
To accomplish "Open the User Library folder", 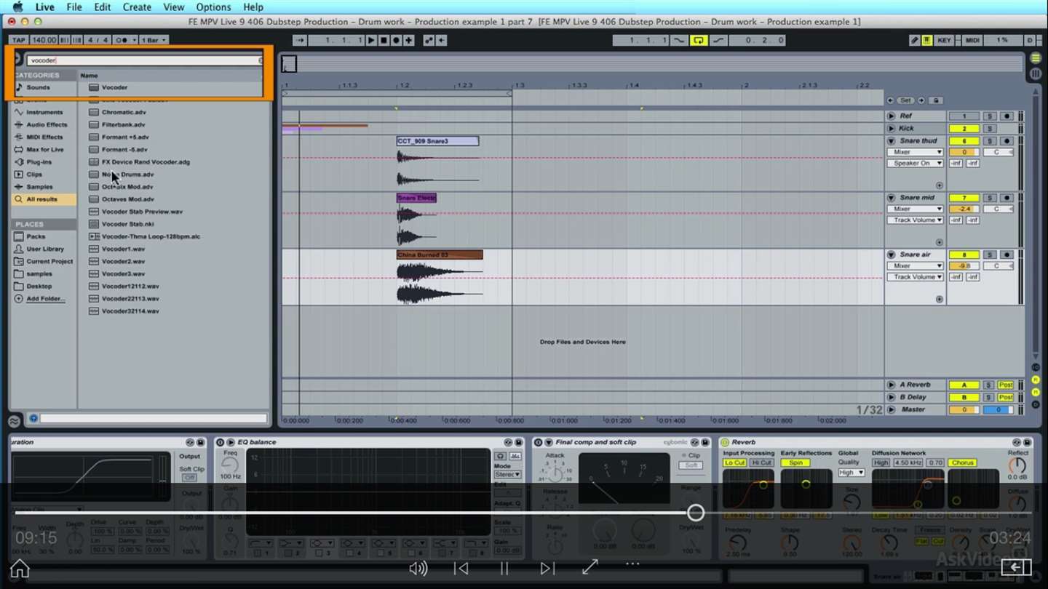I will 45,249.
